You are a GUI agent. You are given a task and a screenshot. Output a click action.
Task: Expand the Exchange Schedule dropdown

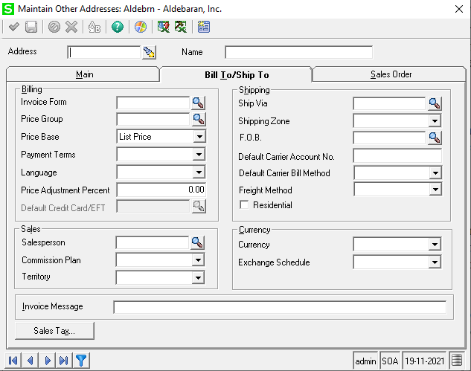point(435,262)
